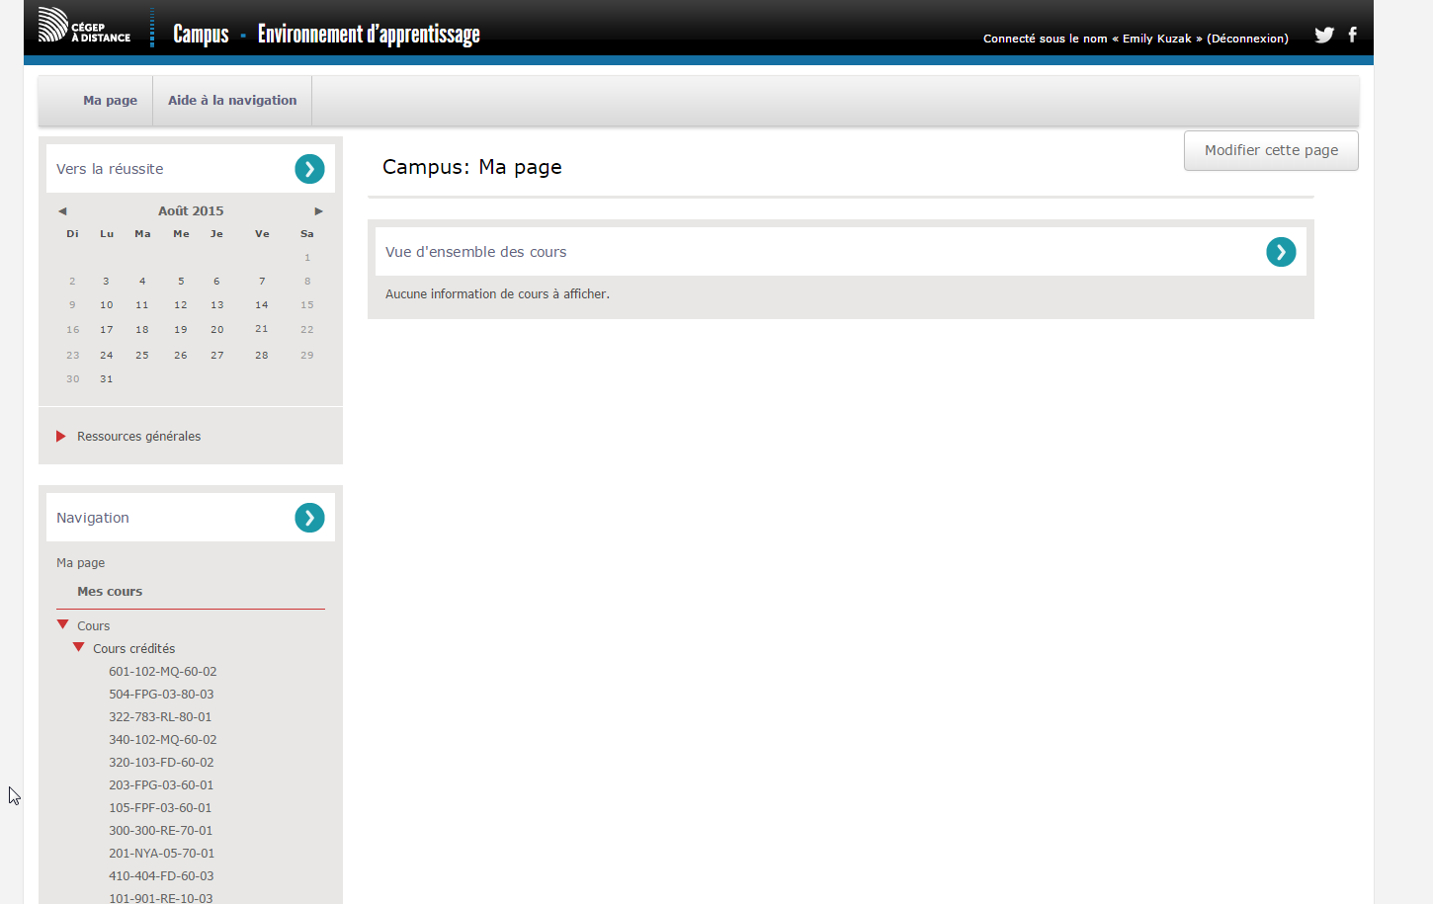1433x904 pixels.
Task: Collapse the Vers la réussite block arrow
Action: 309,169
